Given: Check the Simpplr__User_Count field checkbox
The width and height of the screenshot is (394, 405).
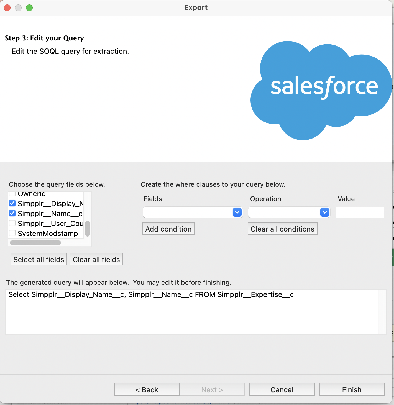Looking at the screenshot, I should coord(12,223).
